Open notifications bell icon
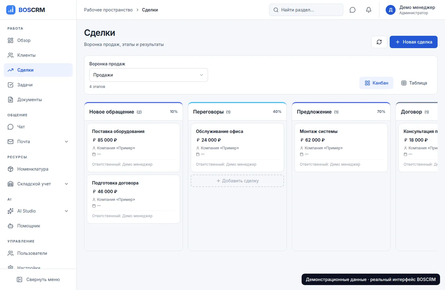Viewport: 445px width, 290px height. pyautogui.click(x=369, y=10)
